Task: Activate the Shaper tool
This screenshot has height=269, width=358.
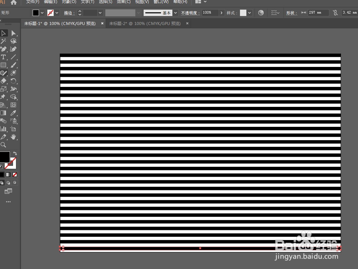Action: (x=3, y=73)
